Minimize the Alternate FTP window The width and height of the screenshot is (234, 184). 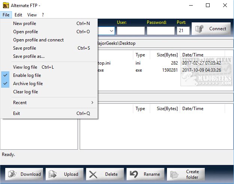[191, 5]
